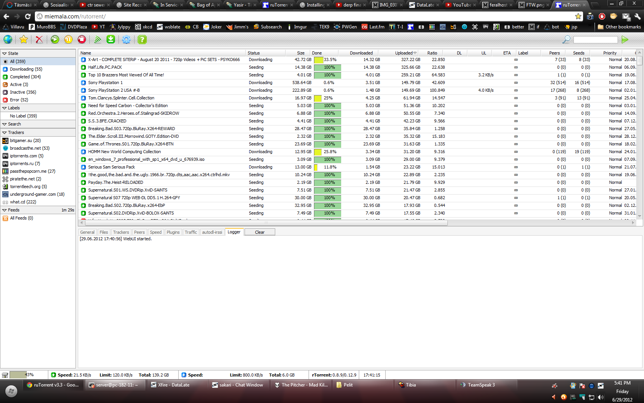This screenshot has height=403, width=644.
Task: Sort torrents by Status column header
Action: 265,53
